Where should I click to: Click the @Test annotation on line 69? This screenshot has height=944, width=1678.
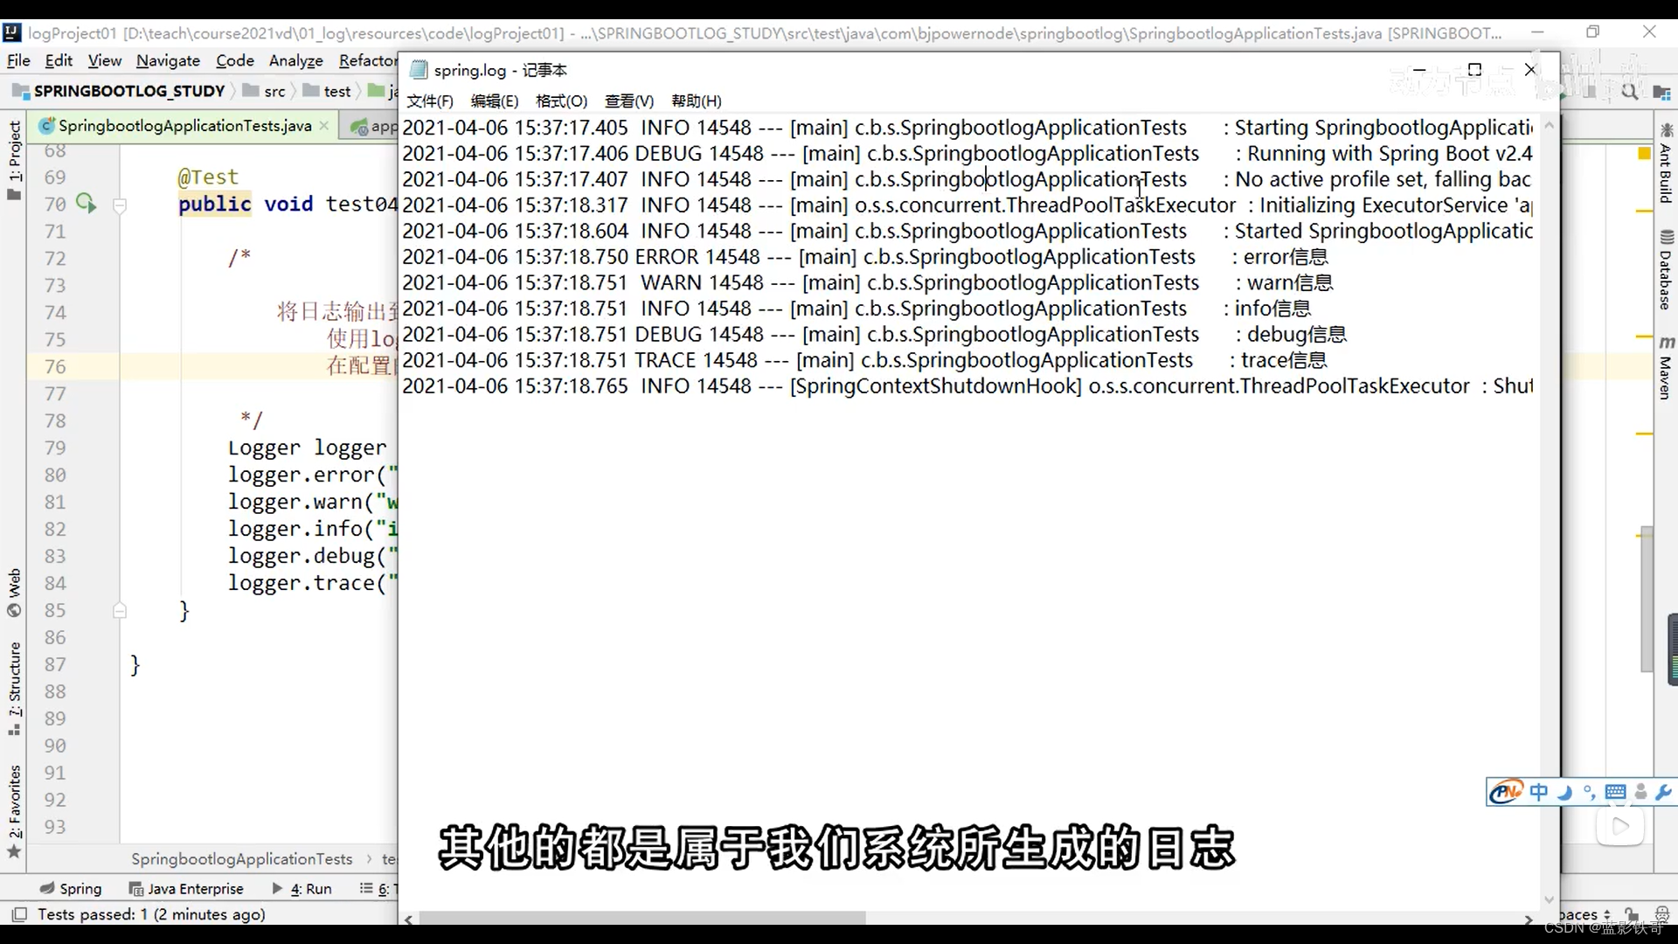click(208, 177)
